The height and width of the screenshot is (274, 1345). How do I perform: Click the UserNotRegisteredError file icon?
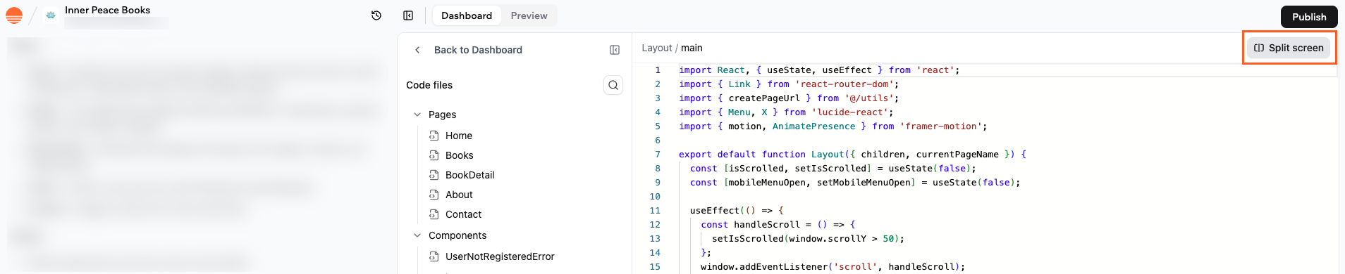434,256
